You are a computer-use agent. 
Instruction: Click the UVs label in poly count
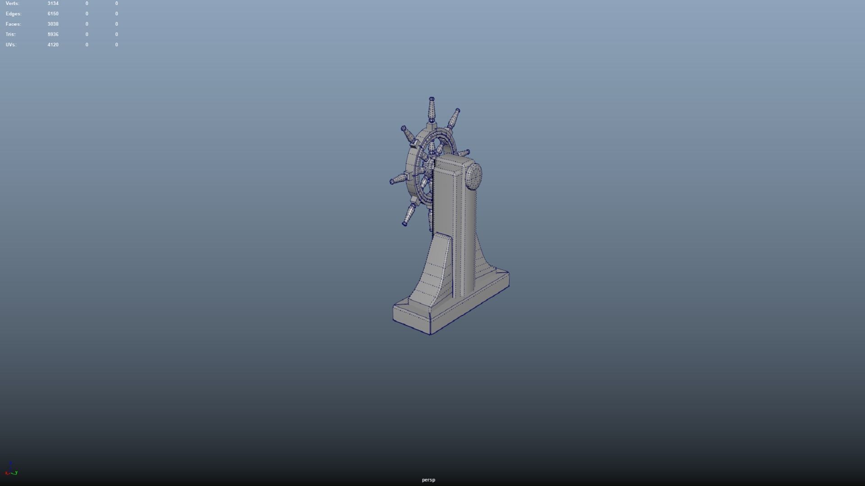coord(11,45)
